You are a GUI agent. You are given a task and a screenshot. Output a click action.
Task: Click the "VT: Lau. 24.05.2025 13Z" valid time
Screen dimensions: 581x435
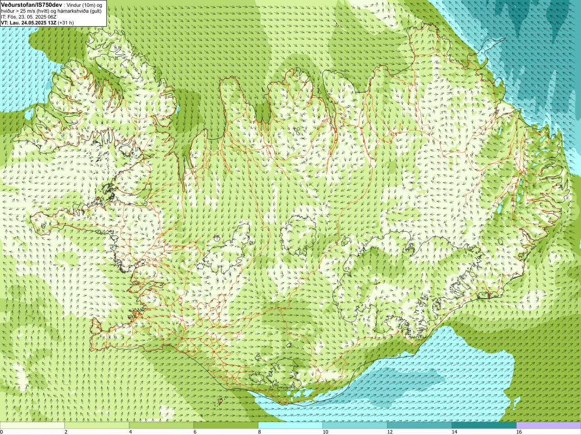click(29, 22)
